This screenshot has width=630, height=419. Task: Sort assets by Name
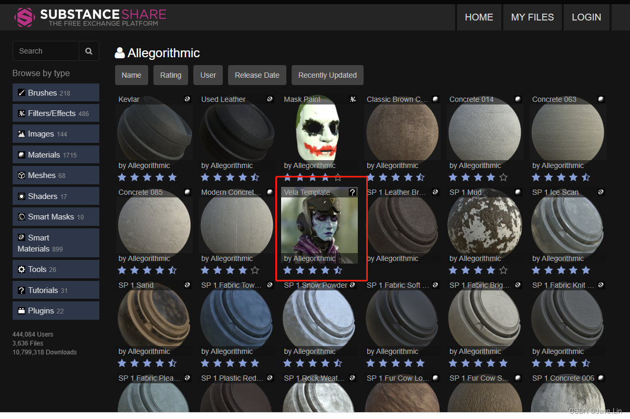click(131, 75)
